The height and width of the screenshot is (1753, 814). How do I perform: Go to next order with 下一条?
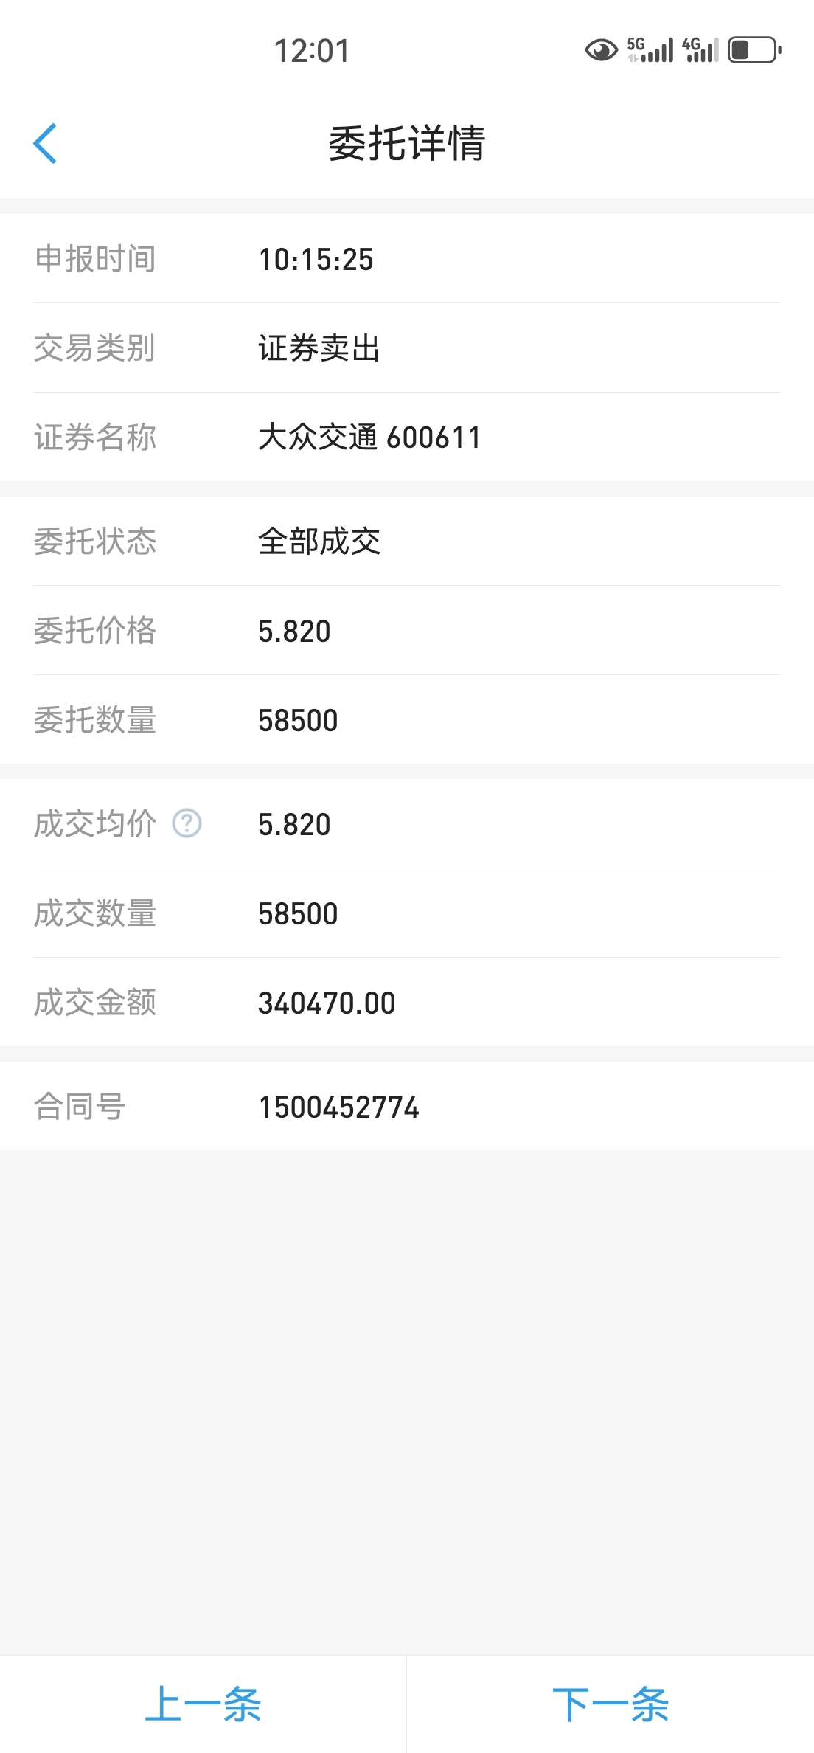pyautogui.click(x=610, y=1704)
